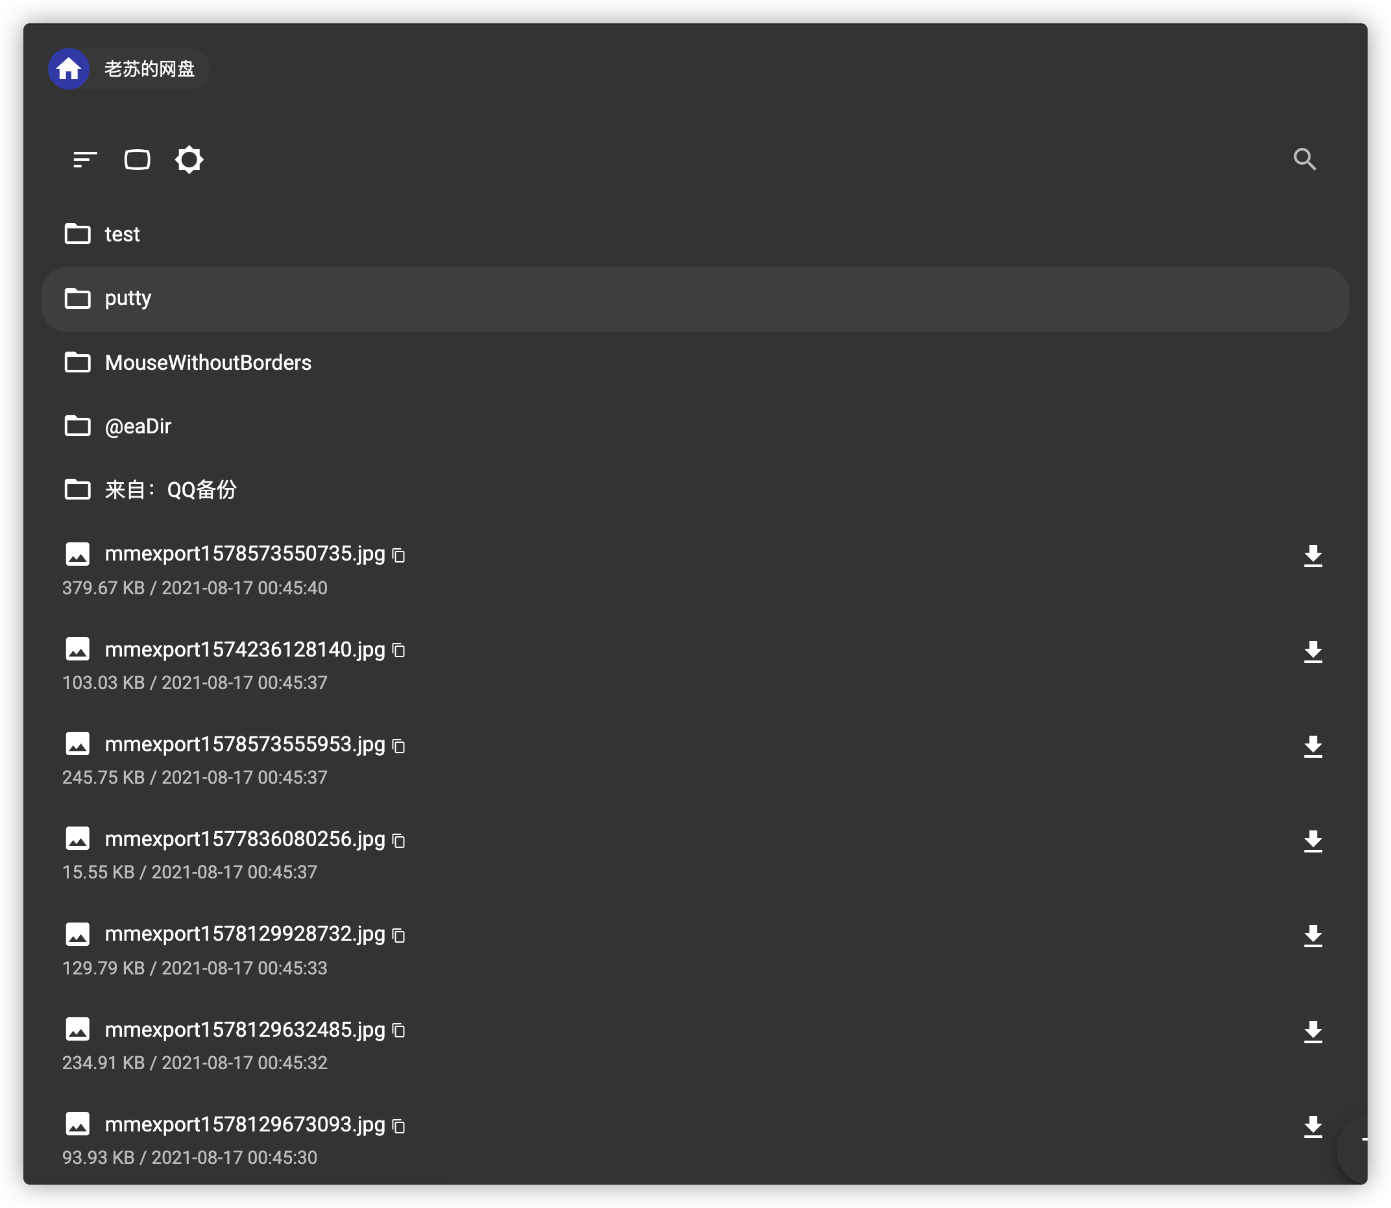Download the file mmexport1578129673093.jpg

[x=1312, y=1126]
